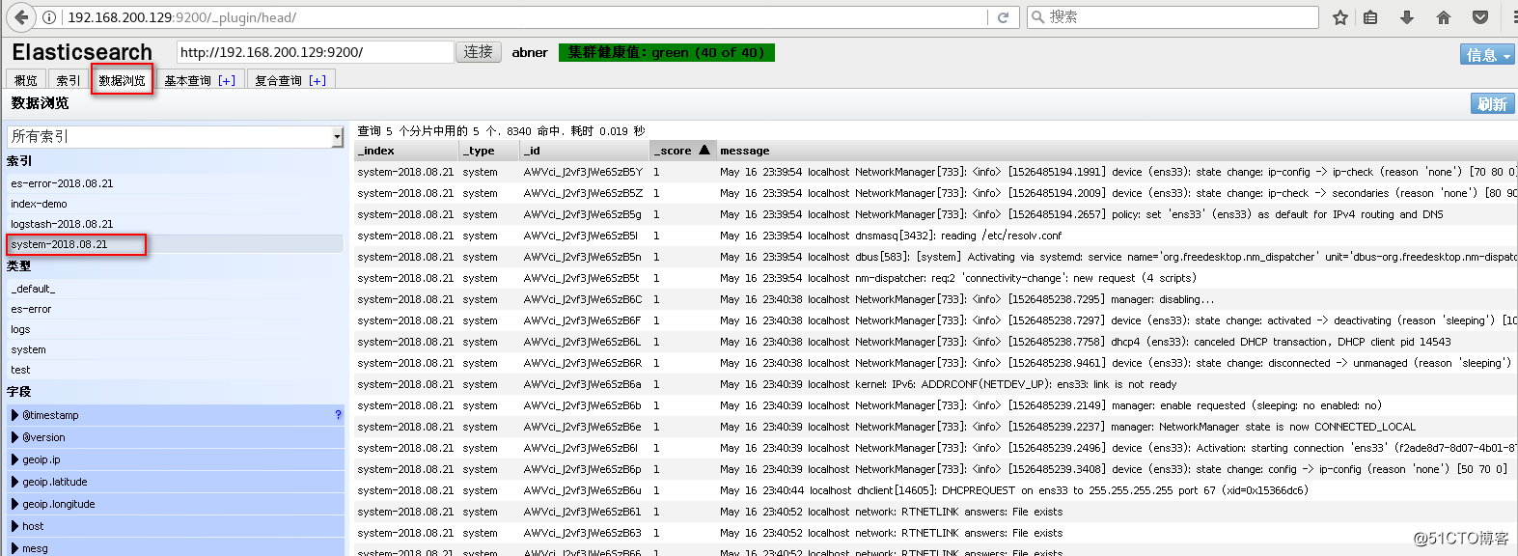Switch to the 数据浏览 tab
Viewport: 1518px width, 556px height.
click(x=123, y=80)
